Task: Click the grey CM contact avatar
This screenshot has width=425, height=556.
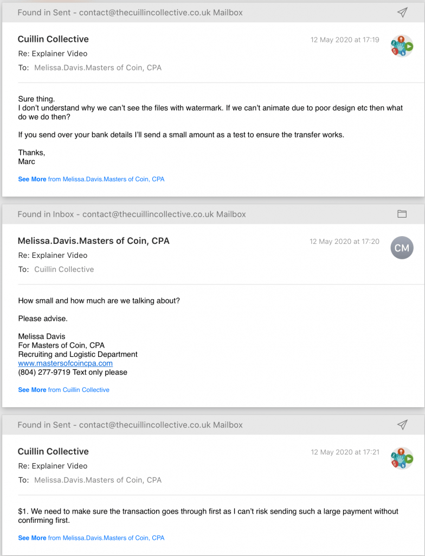Action: (402, 248)
